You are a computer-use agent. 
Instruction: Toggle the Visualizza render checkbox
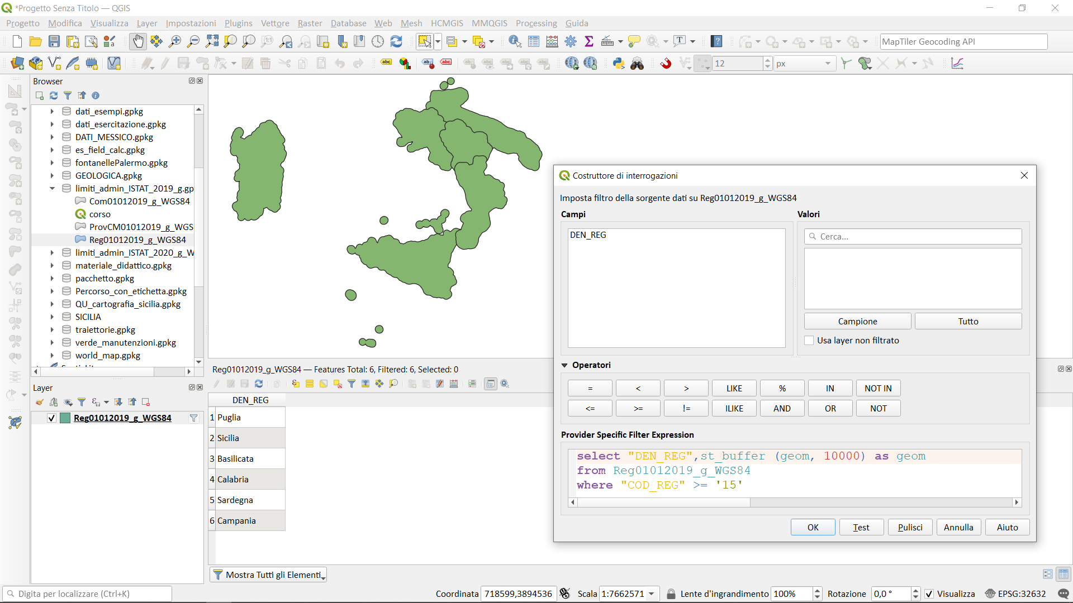[929, 594]
